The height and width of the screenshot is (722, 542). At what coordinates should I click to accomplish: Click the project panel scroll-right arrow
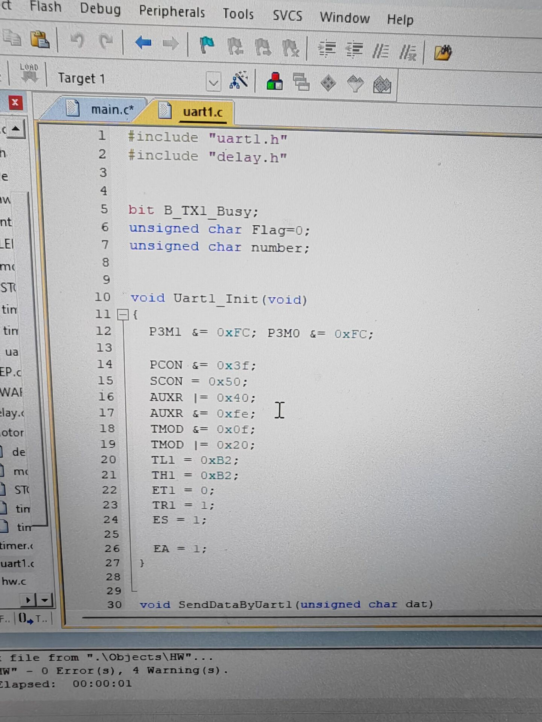28,600
